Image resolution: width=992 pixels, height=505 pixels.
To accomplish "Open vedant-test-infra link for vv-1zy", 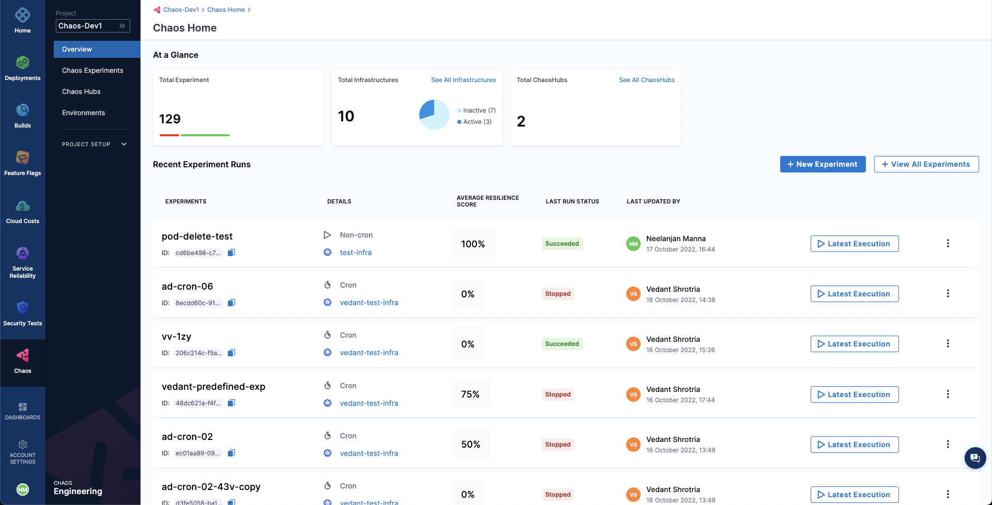I will [x=369, y=353].
